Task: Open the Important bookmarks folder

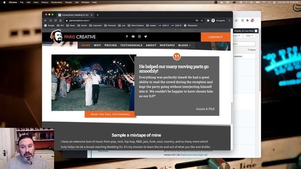Action: tap(95, 25)
